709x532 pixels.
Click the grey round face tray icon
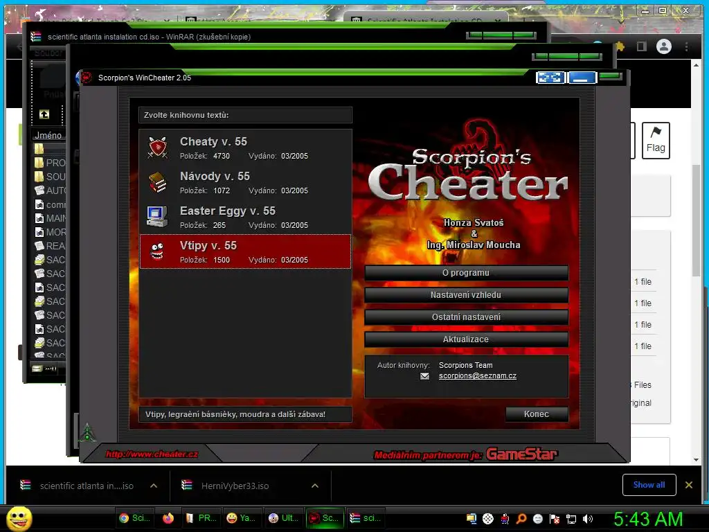[538, 519]
